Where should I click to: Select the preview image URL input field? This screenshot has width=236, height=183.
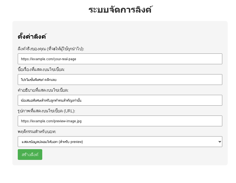(120, 121)
